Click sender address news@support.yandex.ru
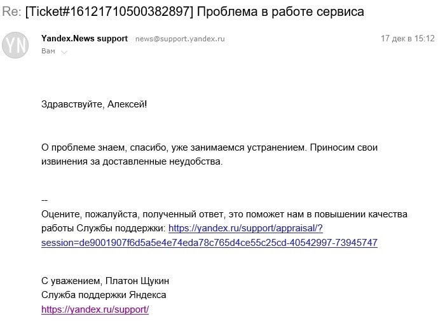The image size is (438, 326). click(180, 39)
